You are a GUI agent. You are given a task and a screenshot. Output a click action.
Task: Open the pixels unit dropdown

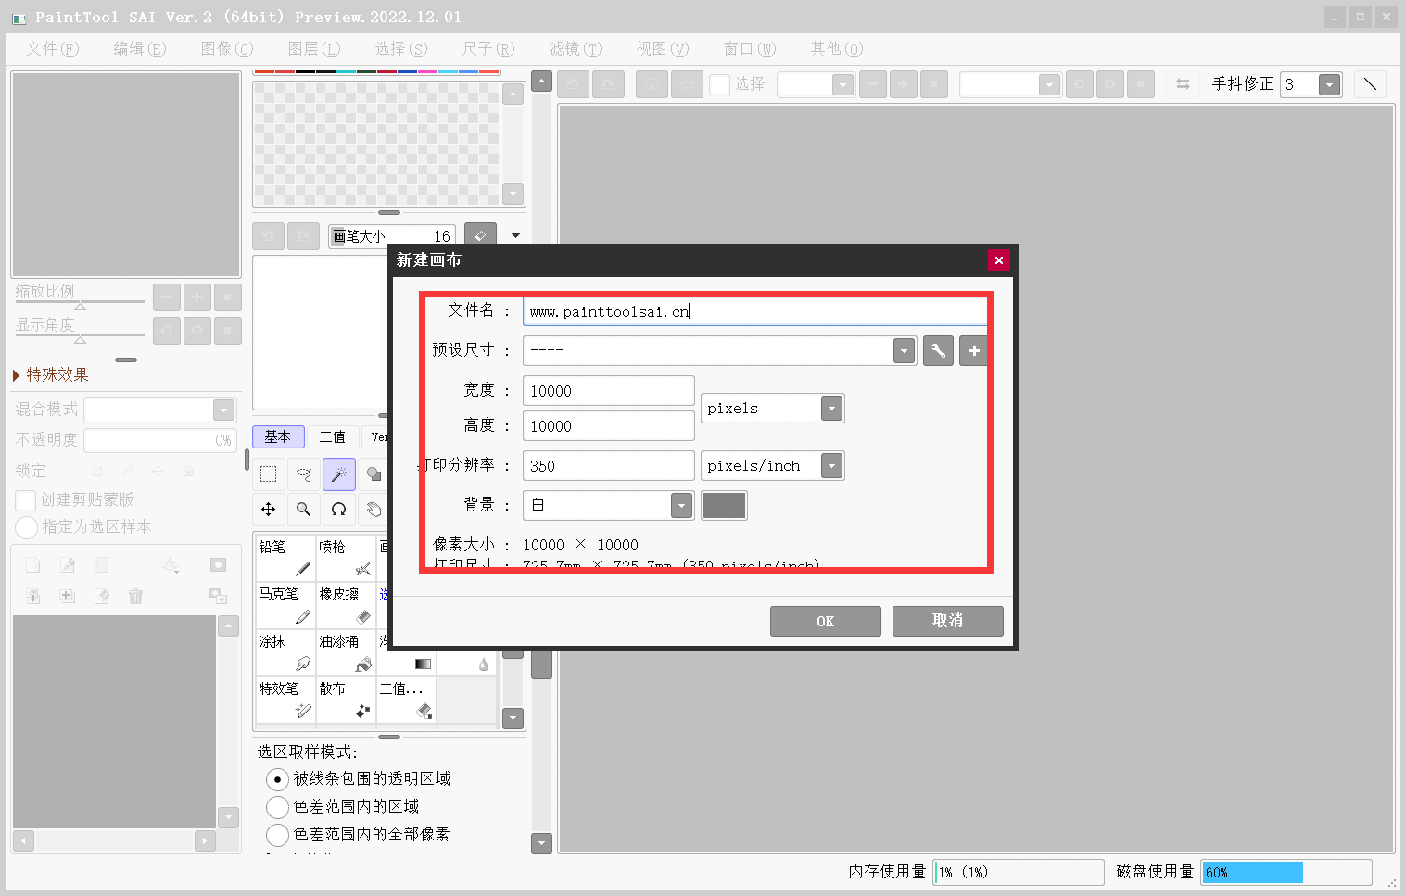pos(831,408)
